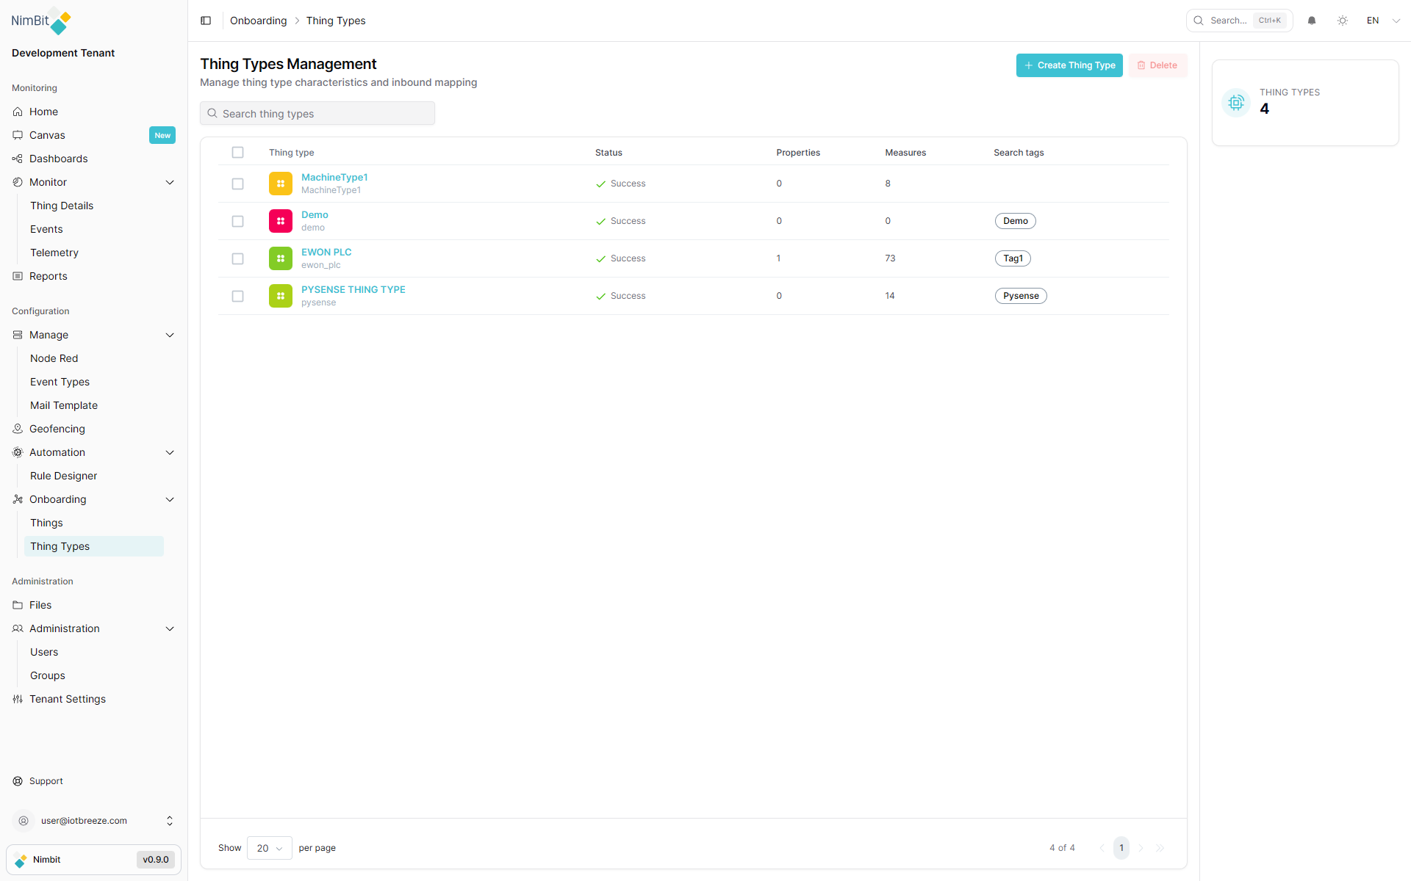Screen dimensions: 1411x881
Task: Open Rule Designer menu item
Action: coord(63,476)
